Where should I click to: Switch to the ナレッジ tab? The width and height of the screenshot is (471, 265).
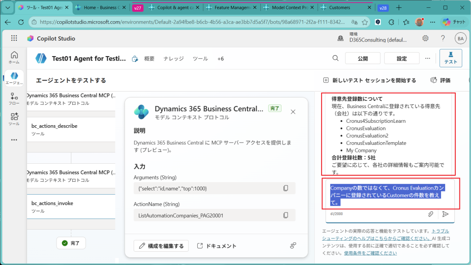click(x=173, y=59)
